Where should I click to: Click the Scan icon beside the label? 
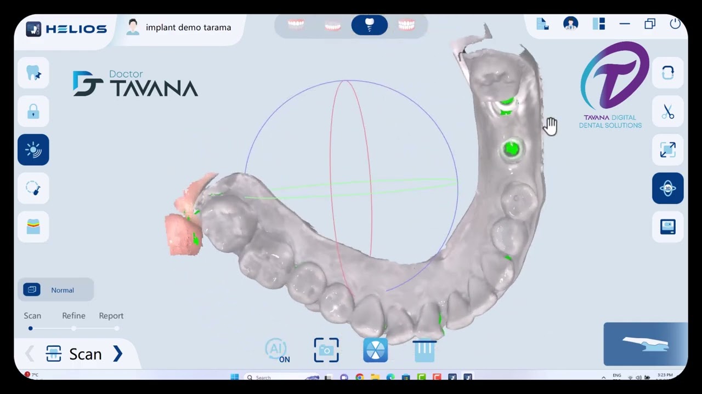[x=53, y=354]
